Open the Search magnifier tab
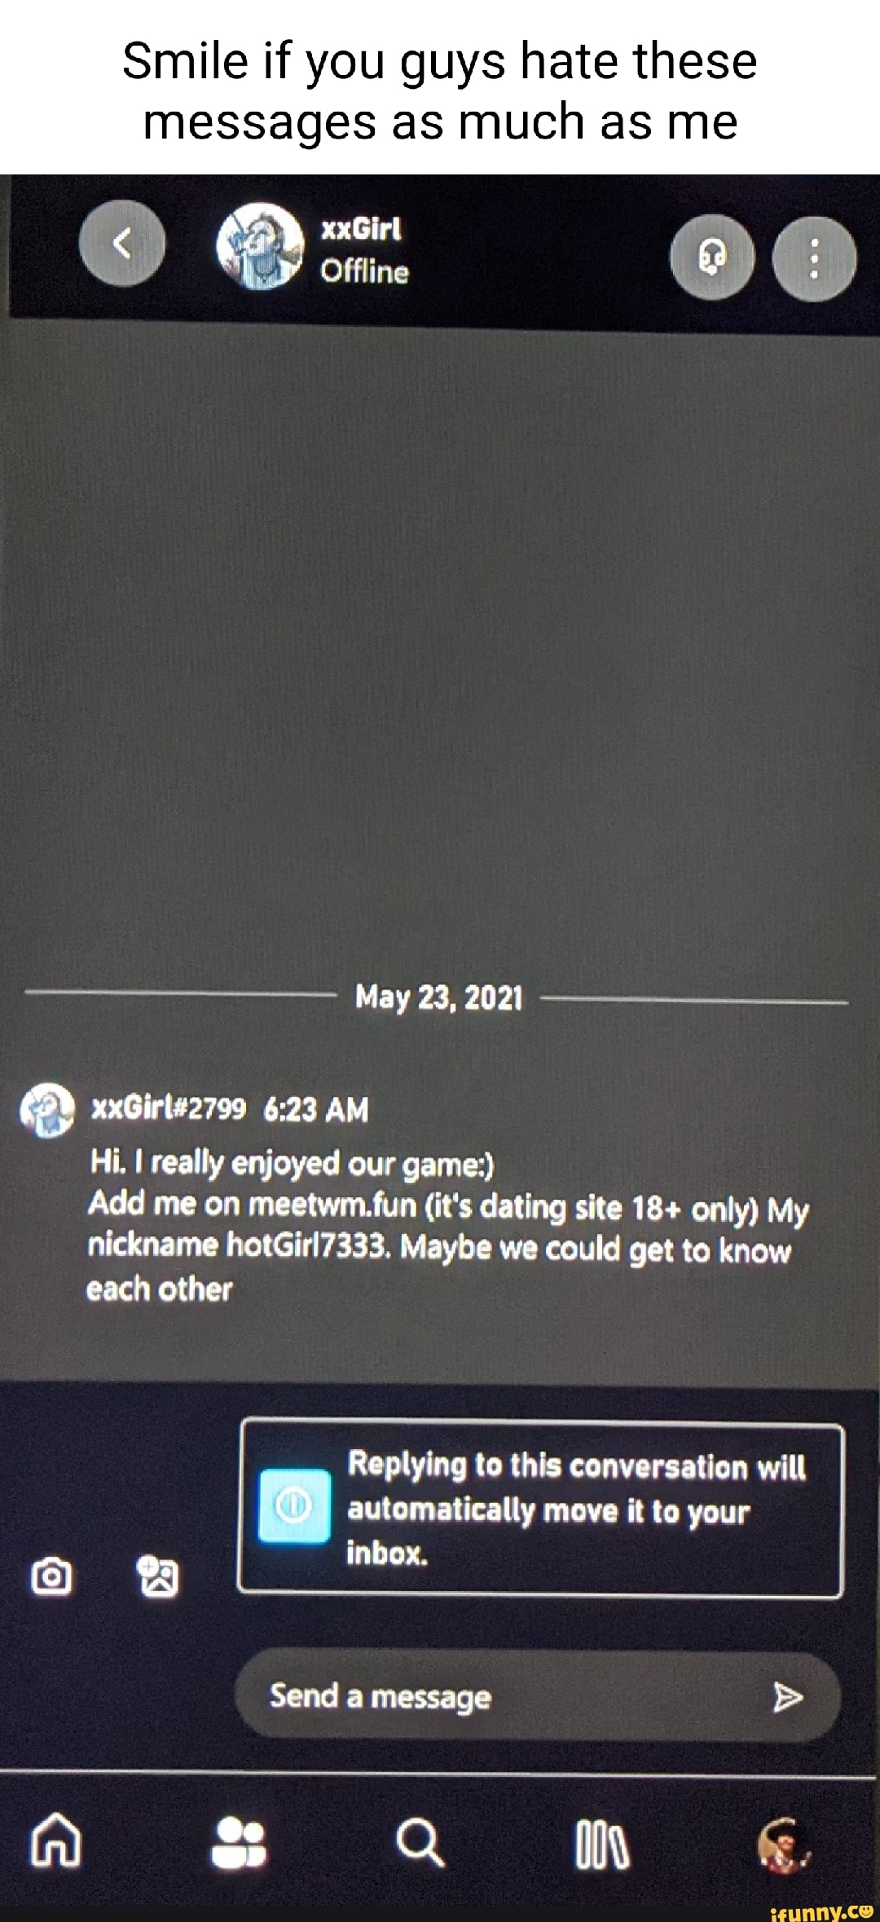This screenshot has height=1922, width=880. (x=420, y=1843)
